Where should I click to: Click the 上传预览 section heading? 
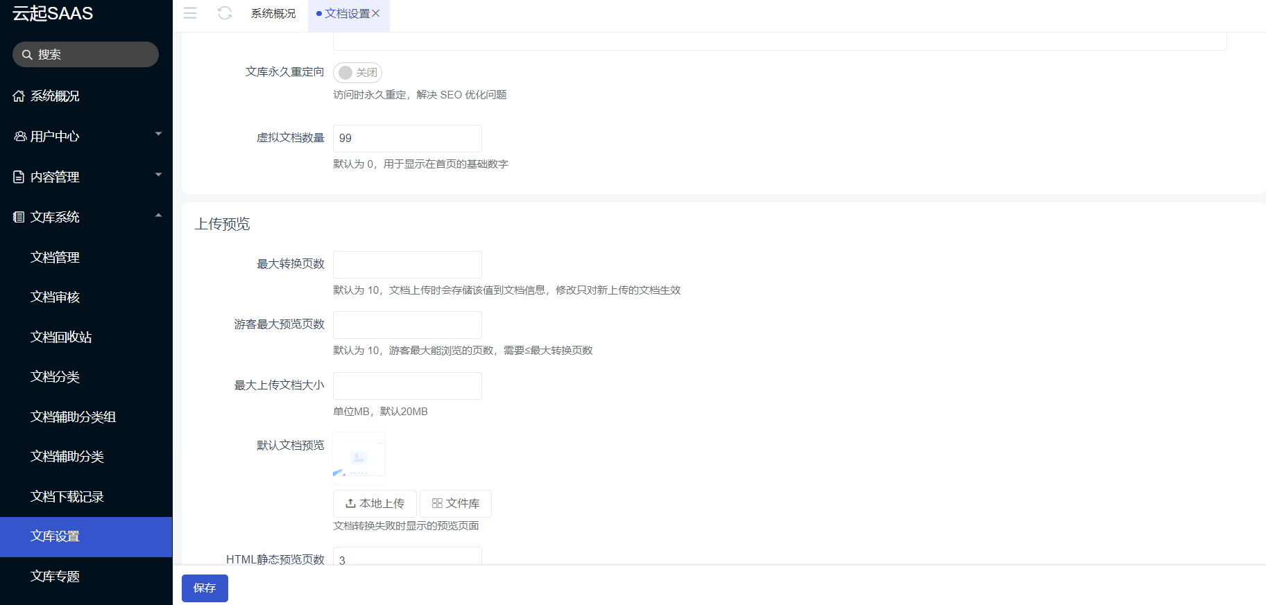(x=223, y=224)
